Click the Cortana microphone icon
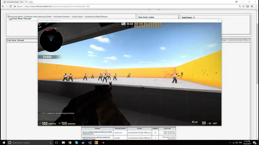259x145 pixels. tap(51, 142)
